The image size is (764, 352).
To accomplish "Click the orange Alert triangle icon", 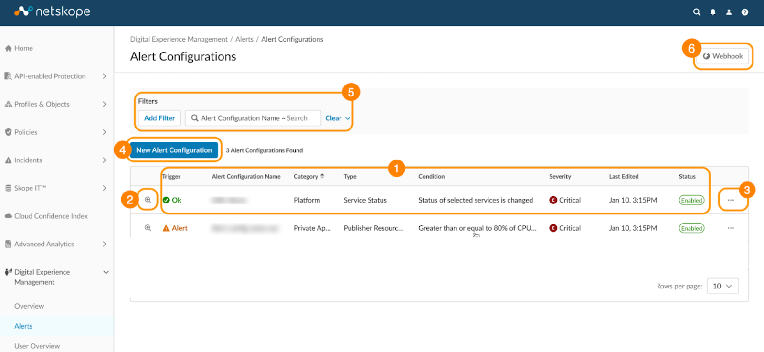I will coord(166,228).
